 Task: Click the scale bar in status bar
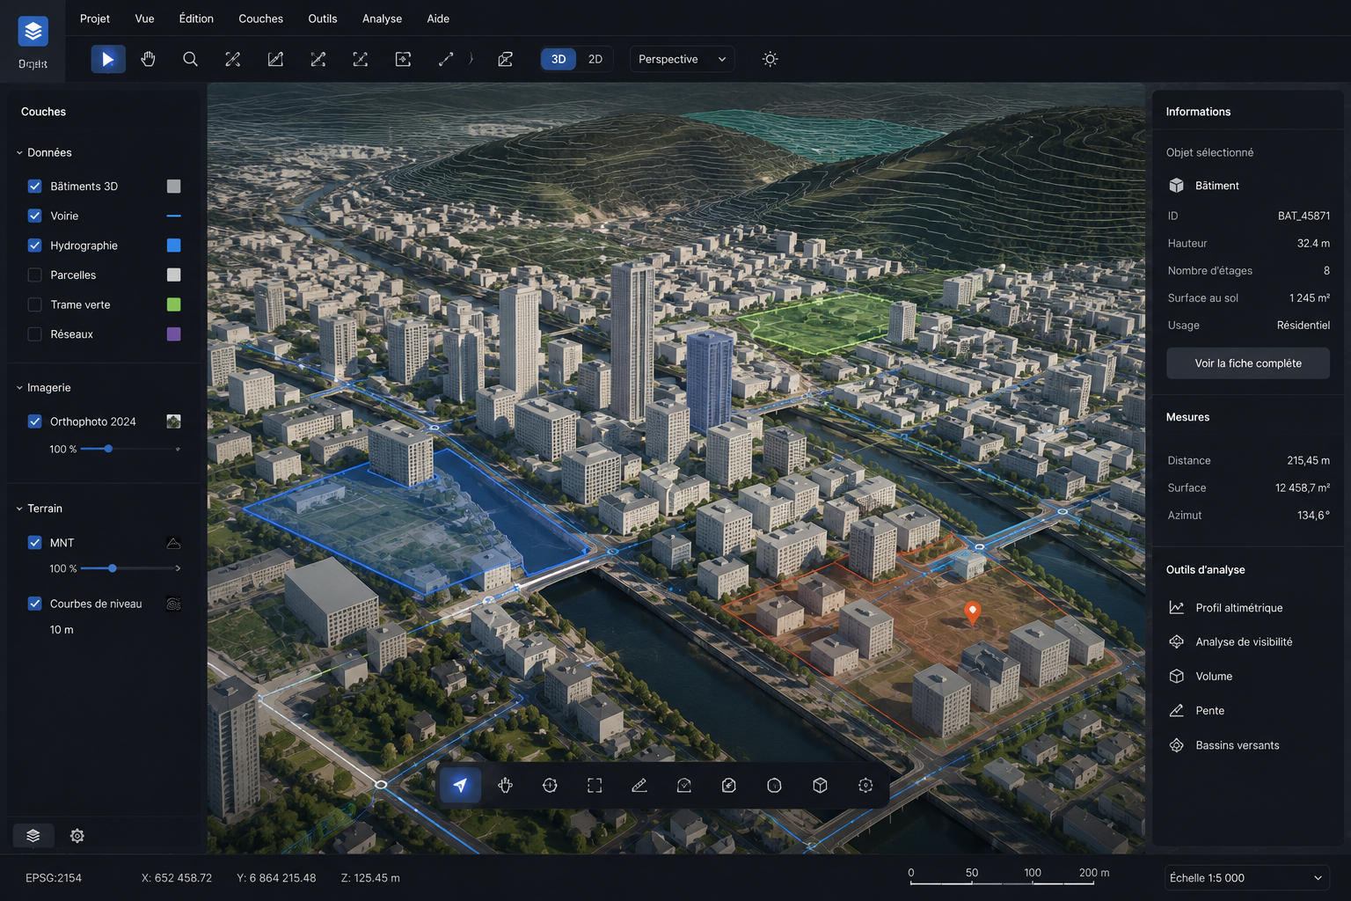pyautogui.click(x=1010, y=875)
